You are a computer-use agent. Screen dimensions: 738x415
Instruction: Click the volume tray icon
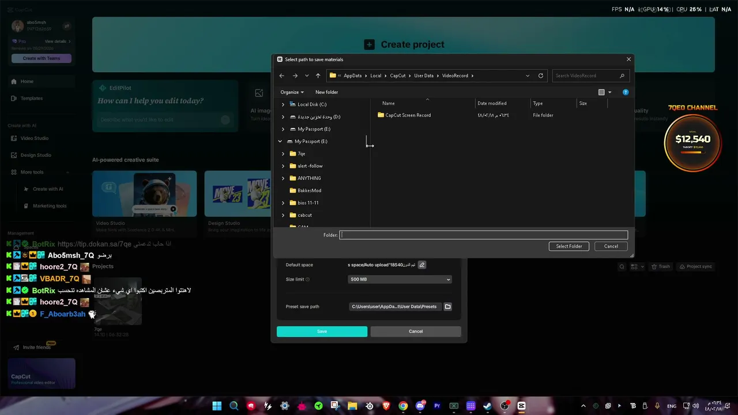pyautogui.click(x=695, y=406)
